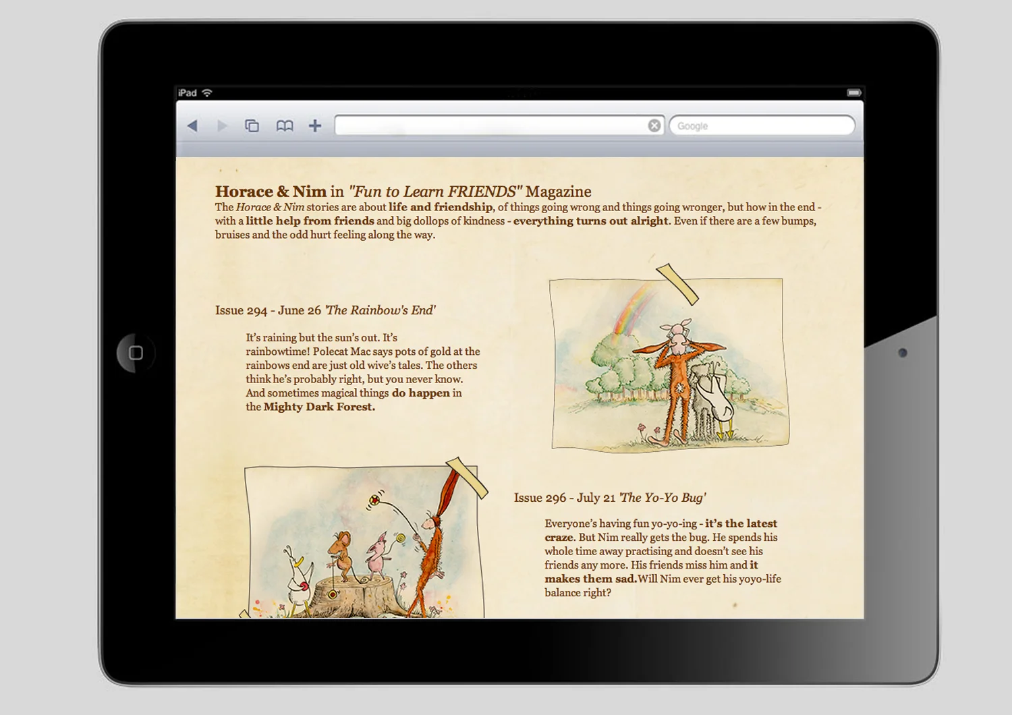Click the URL address field

(499, 125)
